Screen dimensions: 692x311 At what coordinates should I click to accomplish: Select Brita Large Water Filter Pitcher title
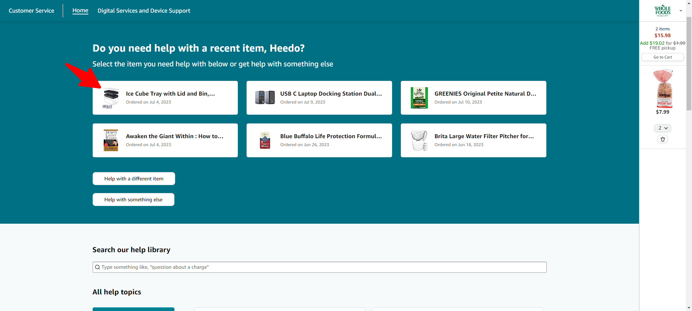(484, 136)
